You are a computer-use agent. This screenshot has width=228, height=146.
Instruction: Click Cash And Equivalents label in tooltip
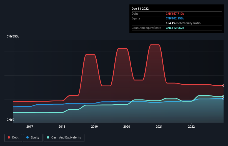[x=146, y=28]
